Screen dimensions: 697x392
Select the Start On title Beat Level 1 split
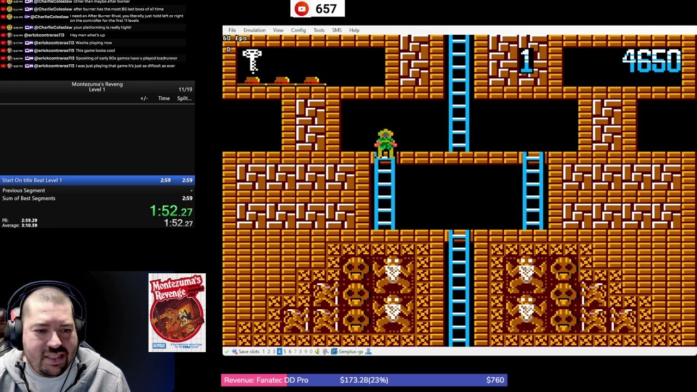[x=97, y=180]
